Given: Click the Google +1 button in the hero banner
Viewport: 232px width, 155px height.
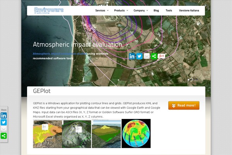Looking at the screenshot, I should pyautogui.click(x=161, y=56).
